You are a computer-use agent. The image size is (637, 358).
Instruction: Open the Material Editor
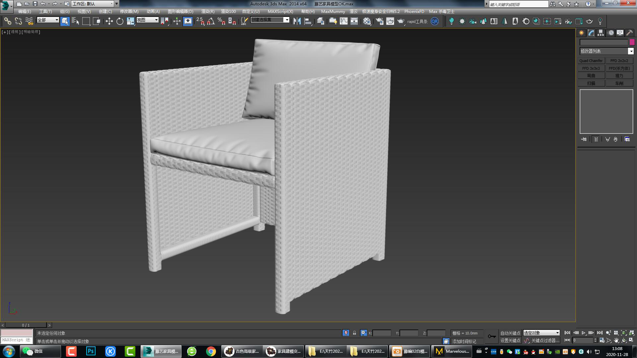coord(367,21)
